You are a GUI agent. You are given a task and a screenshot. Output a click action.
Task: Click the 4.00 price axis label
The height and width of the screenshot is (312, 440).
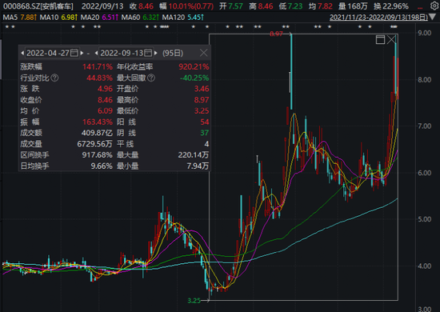[x=425, y=266]
